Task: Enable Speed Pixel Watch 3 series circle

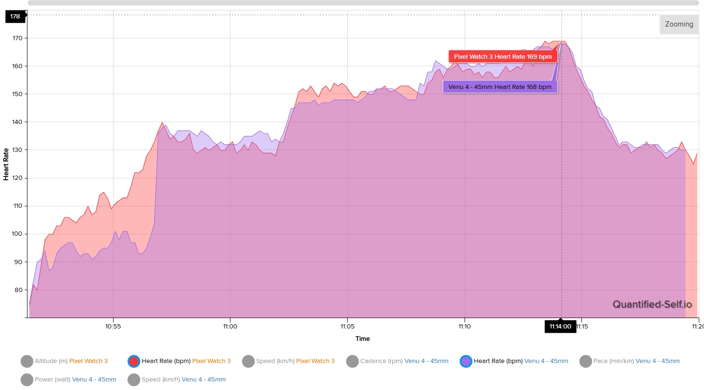Action: click(248, 361)
